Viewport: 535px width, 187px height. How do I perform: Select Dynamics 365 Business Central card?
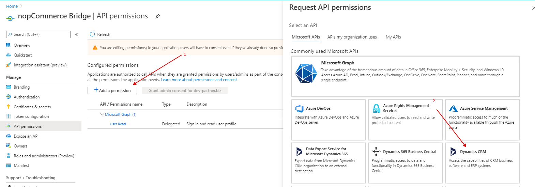[x=406, y=163]
